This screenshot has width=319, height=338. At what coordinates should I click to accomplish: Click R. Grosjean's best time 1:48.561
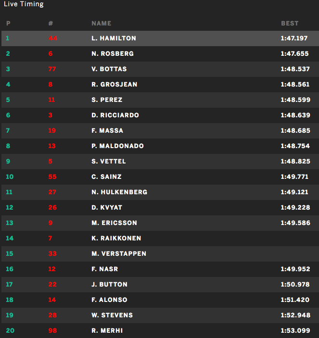(295, 85)
